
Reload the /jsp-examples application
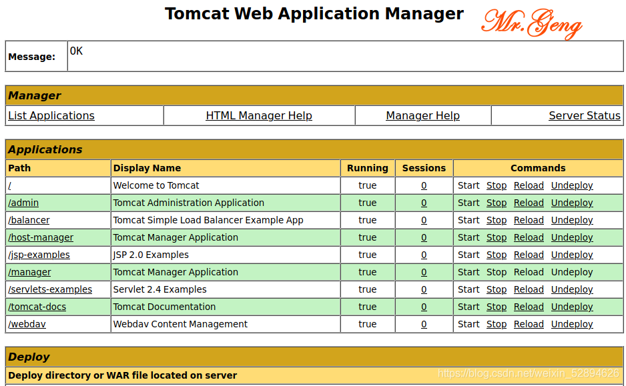click(x=529, y=255)
